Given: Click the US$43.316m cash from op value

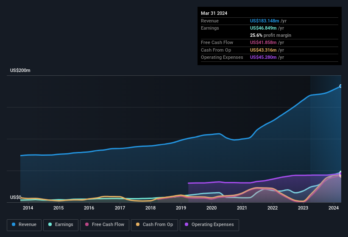Looking at the screenshot, I should tap(263, 50).
